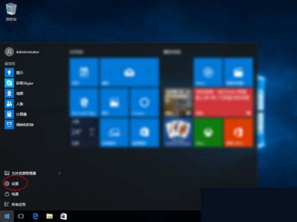The image size is (297, 222).
Task: Open the Store icon on the taskbar
Action: coord(64,216)
